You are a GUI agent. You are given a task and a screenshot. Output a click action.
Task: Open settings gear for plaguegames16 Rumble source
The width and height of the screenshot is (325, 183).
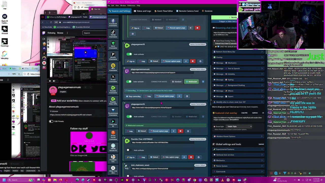click(200, 61)
